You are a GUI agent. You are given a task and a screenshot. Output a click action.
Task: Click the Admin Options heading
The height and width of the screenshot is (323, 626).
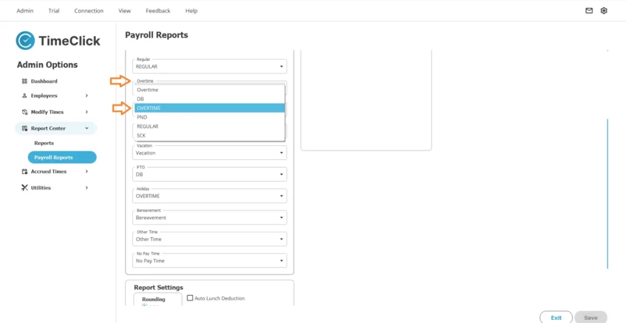pyautogui.click(x=48, y=65)
